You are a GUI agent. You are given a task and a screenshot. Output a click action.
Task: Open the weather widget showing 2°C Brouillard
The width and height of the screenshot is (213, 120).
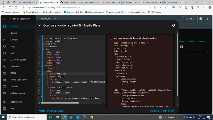pyautogui.click(x=167, y=117)
